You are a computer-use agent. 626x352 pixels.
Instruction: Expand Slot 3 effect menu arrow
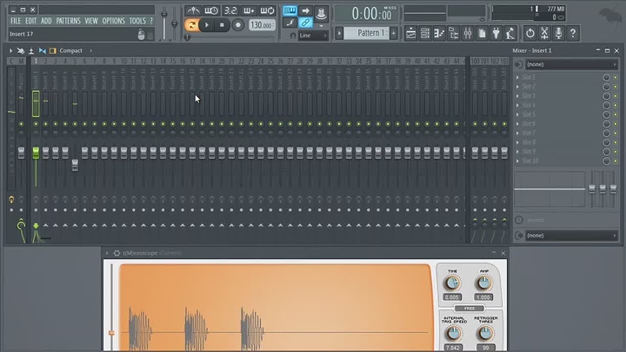(x=517, y=96)
